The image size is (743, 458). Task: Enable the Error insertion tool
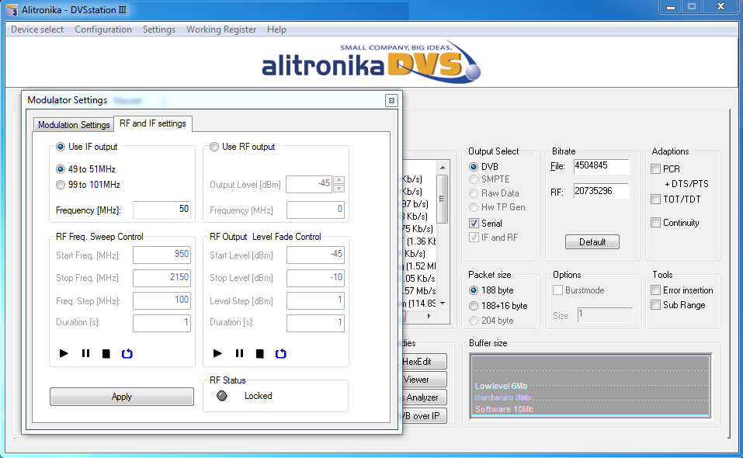tap(656, 290)
